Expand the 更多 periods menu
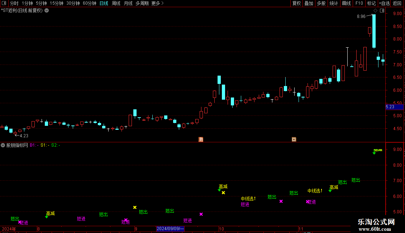405x233 pixels. tap(157, 3)
